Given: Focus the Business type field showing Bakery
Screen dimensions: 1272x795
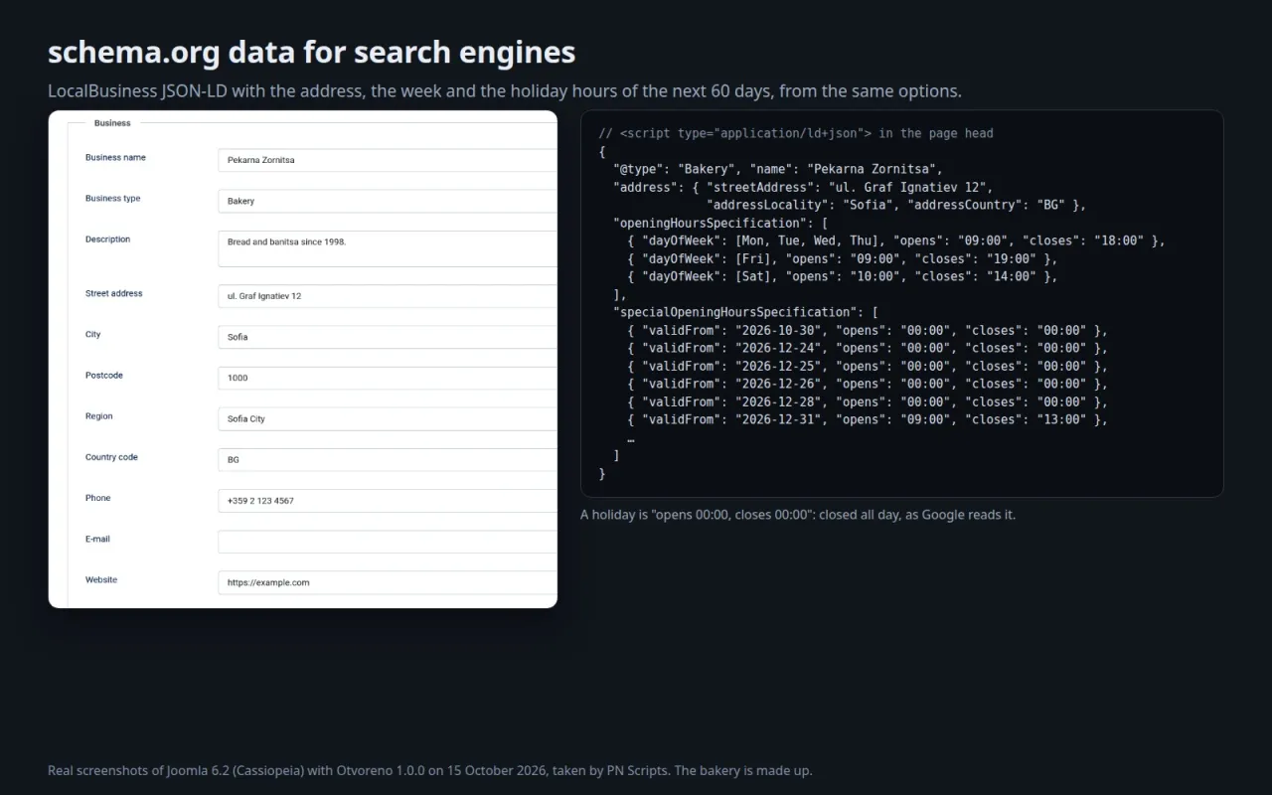Looking at the screenshot, I should (388, 201).
